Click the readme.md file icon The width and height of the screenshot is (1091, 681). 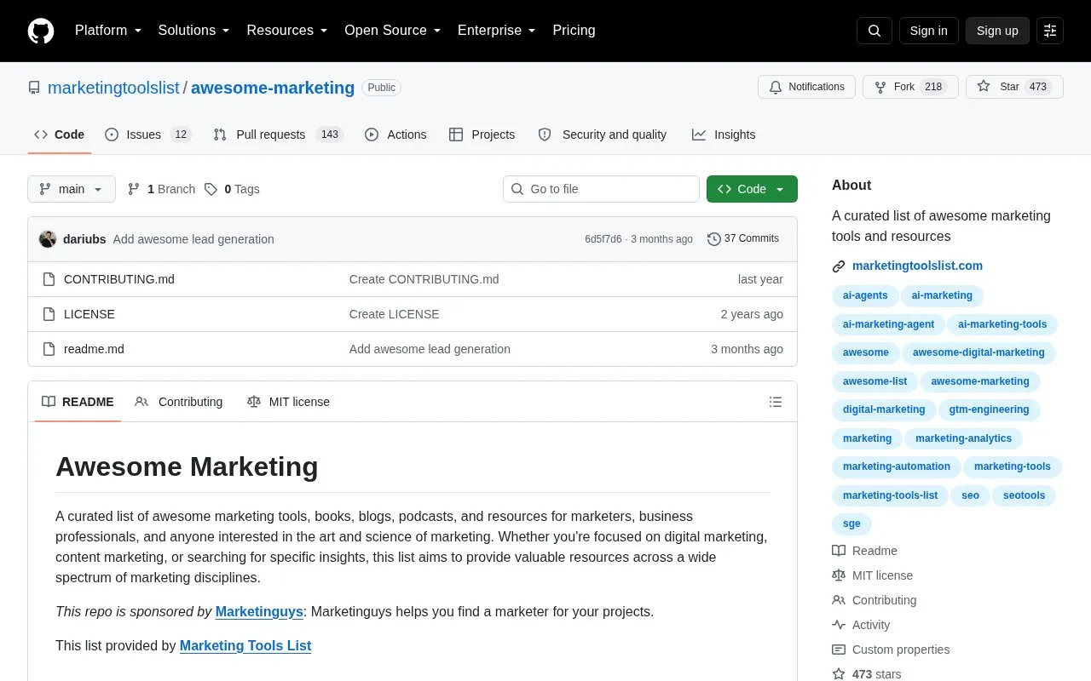coord(49,349)
